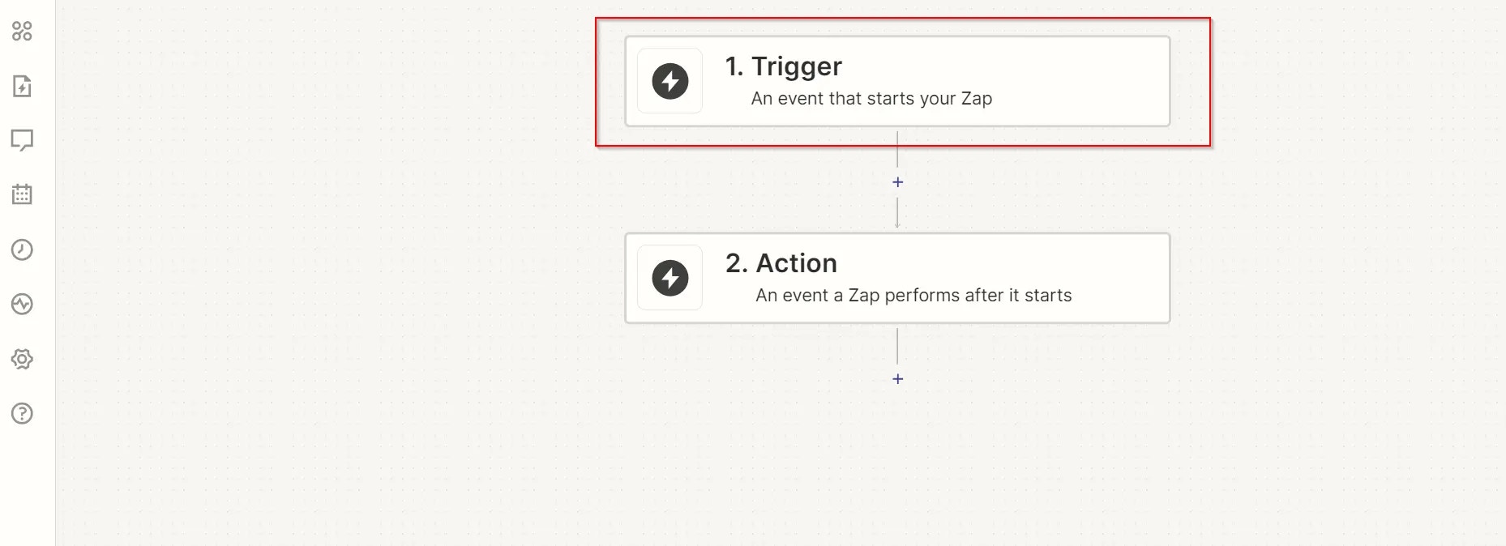This screenshot has height=546, width=1506.
Task: Open the activity pulse status icon
Action: pos(22,304)
